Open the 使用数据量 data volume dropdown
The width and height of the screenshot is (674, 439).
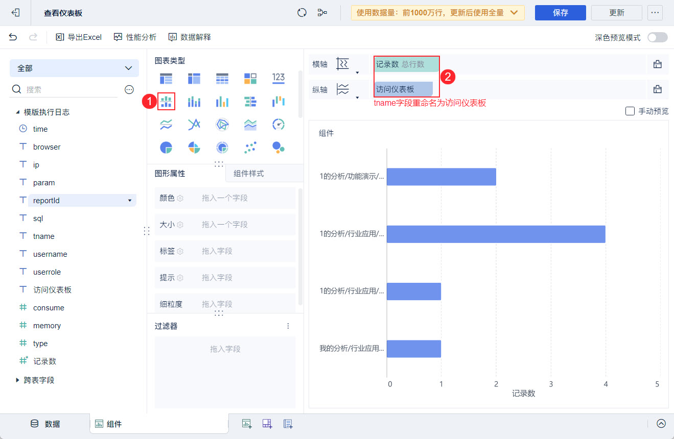[438, 13]
